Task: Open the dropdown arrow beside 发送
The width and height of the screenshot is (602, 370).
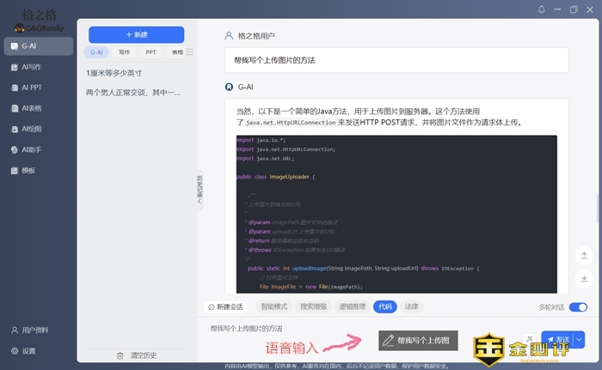Action: coord(579,340)
